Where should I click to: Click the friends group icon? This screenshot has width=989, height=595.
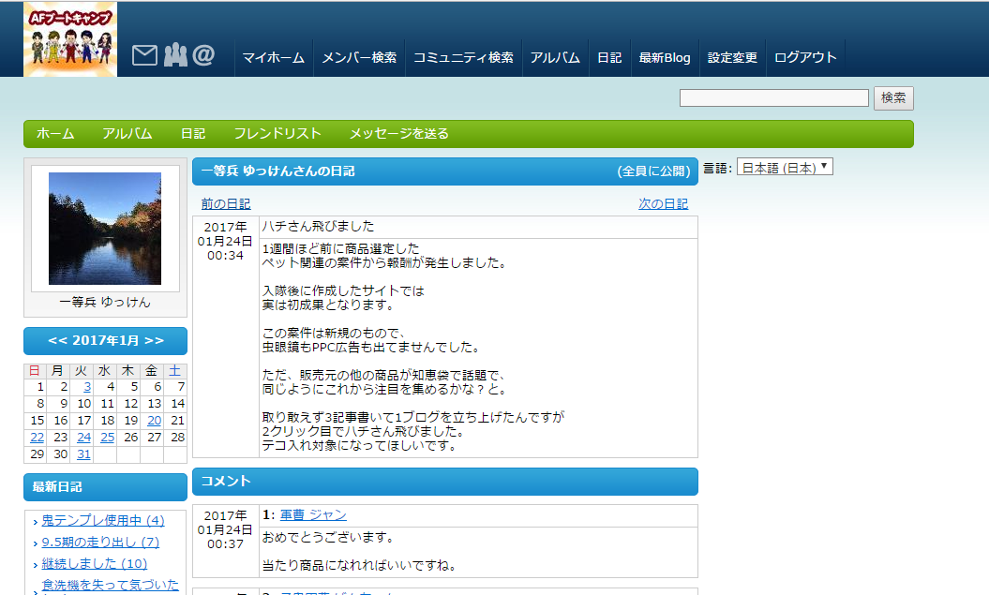tap(175, 56)
